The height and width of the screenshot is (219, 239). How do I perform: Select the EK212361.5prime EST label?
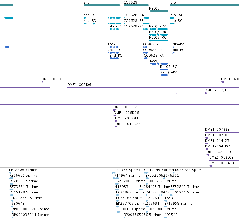pos(26,198)
